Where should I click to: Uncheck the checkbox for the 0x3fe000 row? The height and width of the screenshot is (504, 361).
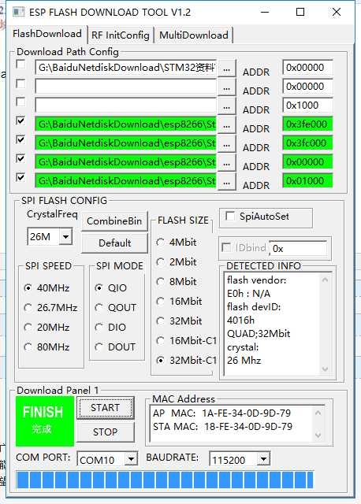[x=20, y=120]
